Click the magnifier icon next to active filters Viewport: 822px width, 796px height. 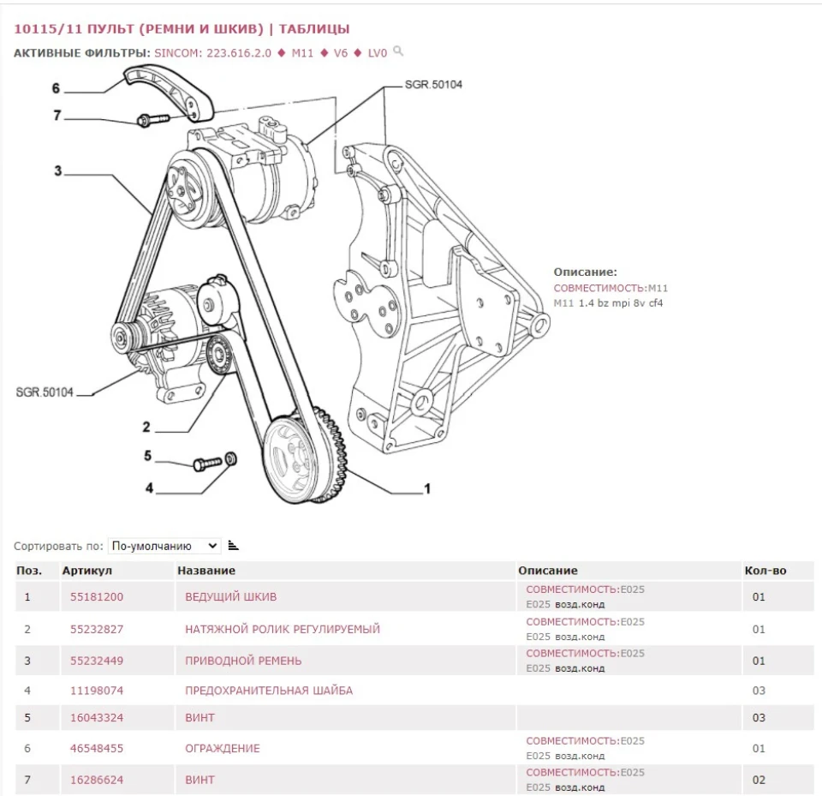point(398,51)
